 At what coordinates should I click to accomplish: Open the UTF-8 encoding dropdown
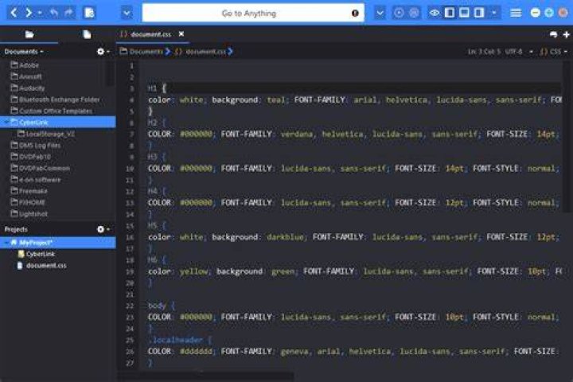pyautogui.click(x=519, y=52)
